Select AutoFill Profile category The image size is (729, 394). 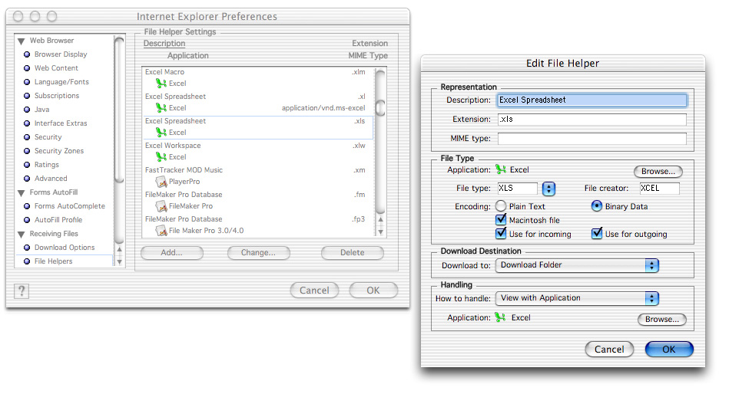tap(58, 220)
